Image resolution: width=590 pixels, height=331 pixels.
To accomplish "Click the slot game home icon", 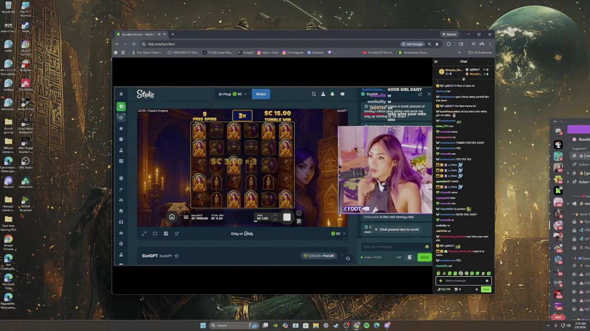I will [x=172, y=217].
